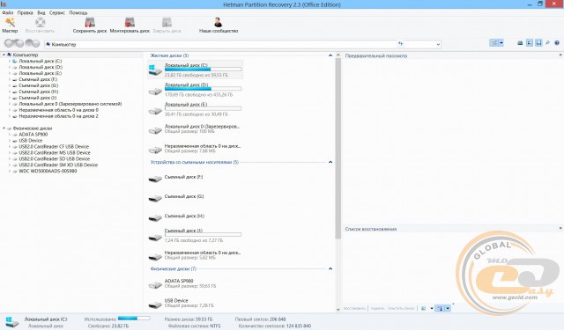Click the Компьютер address field

click(220, 44)
